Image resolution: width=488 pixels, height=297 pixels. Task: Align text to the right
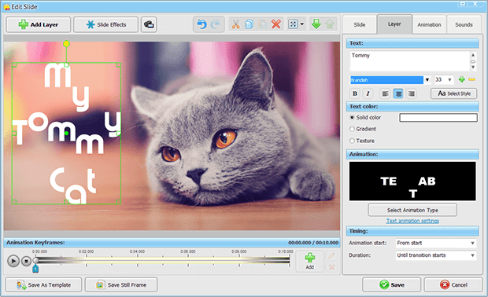[x=412, y=93]
